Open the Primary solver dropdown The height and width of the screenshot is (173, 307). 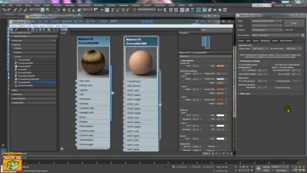point(260,48)
